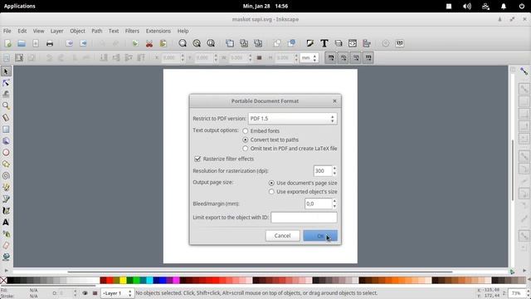Select the Selector arrow tool
Screen dimensions: 531x299
tap(6, 71)
